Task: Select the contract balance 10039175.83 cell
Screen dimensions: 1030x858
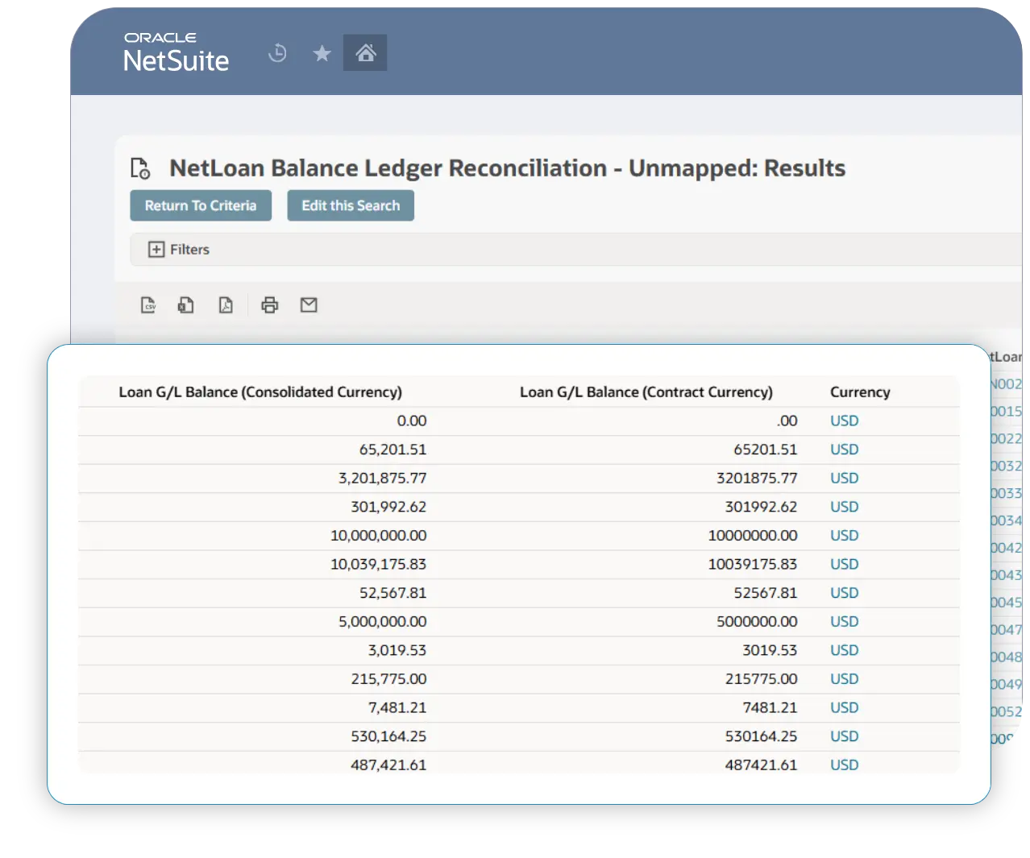Action: tap(753, 564)
